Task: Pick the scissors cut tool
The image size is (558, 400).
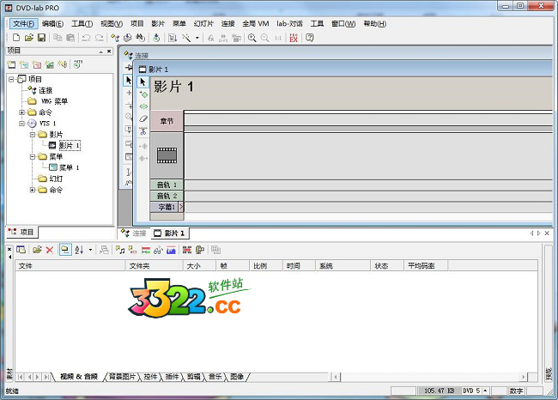Action: click(x=143, y=130)
